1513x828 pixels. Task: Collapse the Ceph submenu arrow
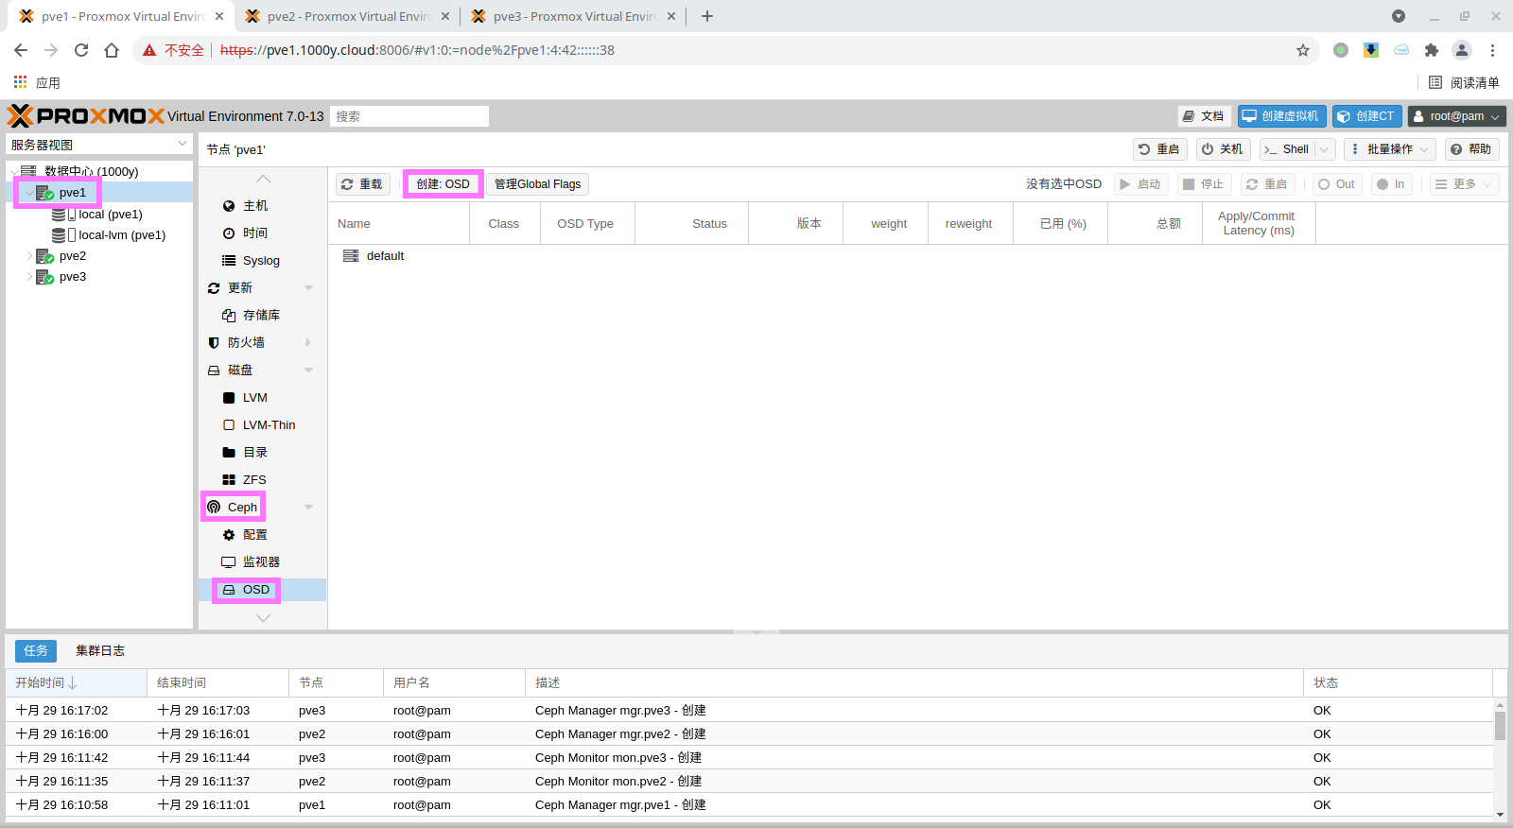click(308, 508)
